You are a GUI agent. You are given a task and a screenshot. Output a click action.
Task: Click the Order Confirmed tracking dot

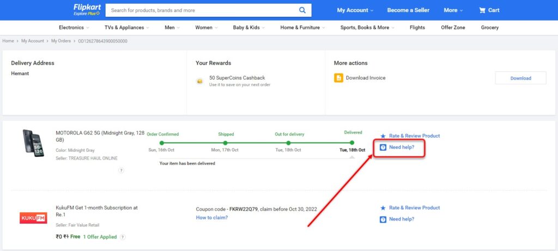161,143
